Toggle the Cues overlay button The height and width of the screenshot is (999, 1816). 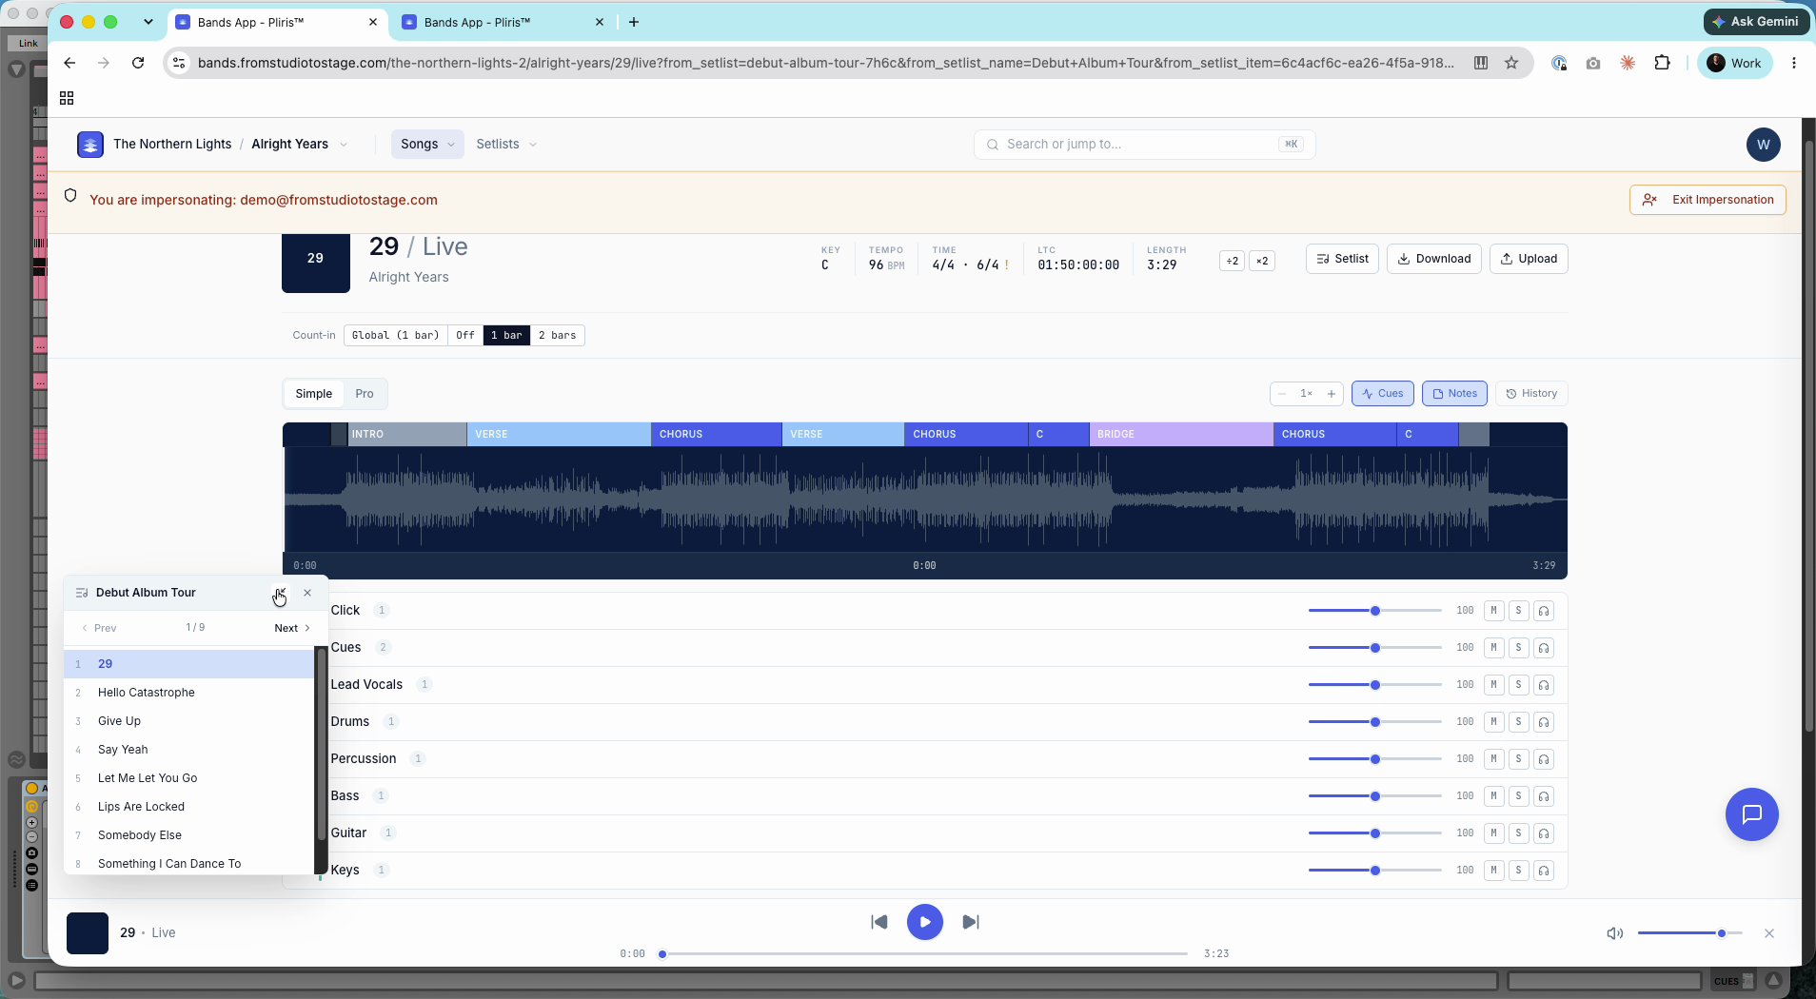(x=1382, y=394)
